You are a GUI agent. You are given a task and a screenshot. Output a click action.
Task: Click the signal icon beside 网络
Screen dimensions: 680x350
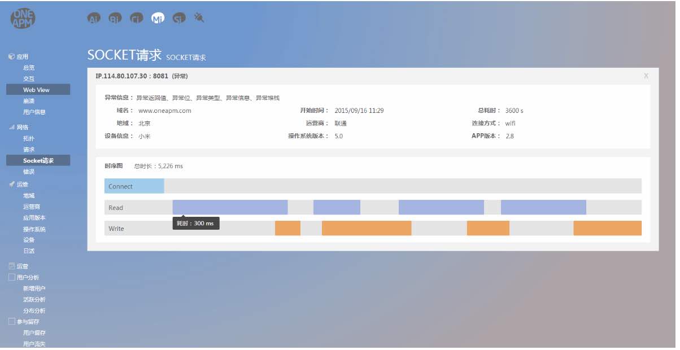point(11,128)
